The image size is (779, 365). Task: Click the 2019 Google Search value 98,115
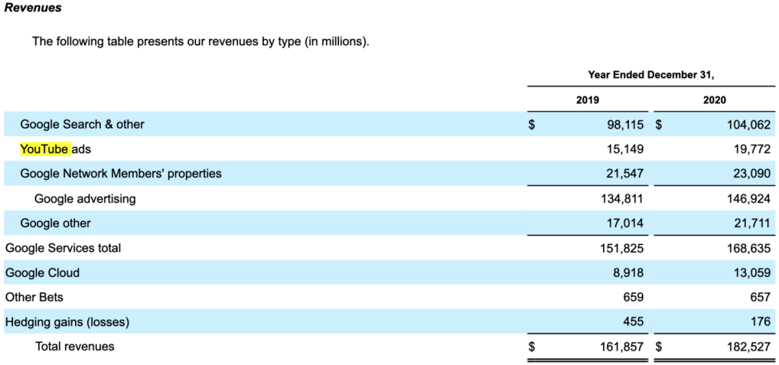625,125
